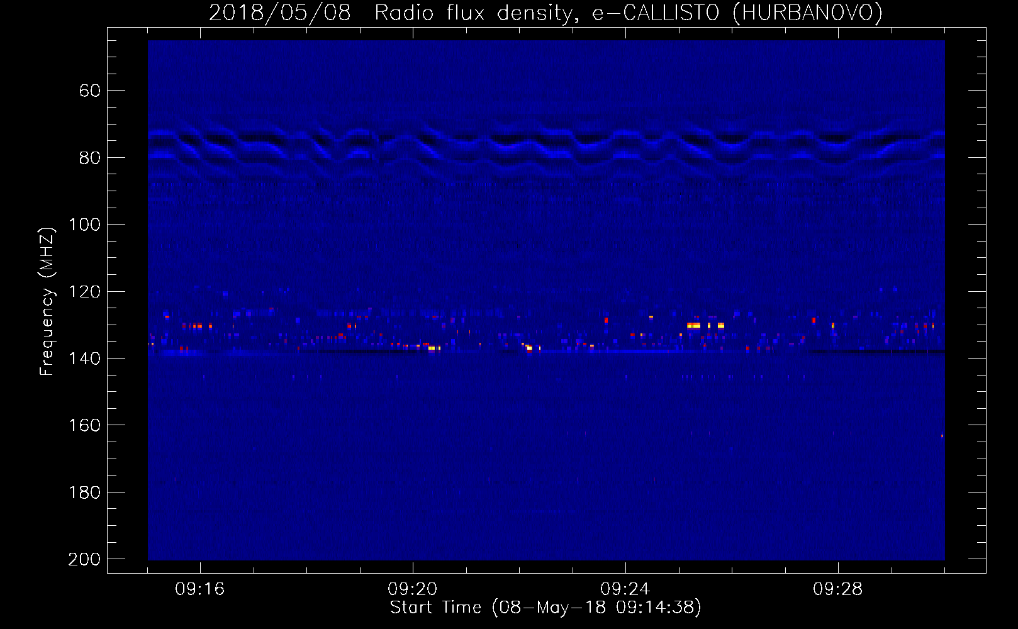The width and height of the screenshot is (1018, 629).
Task: Click the 200 frequency tick label
Action: click(85, 559)
